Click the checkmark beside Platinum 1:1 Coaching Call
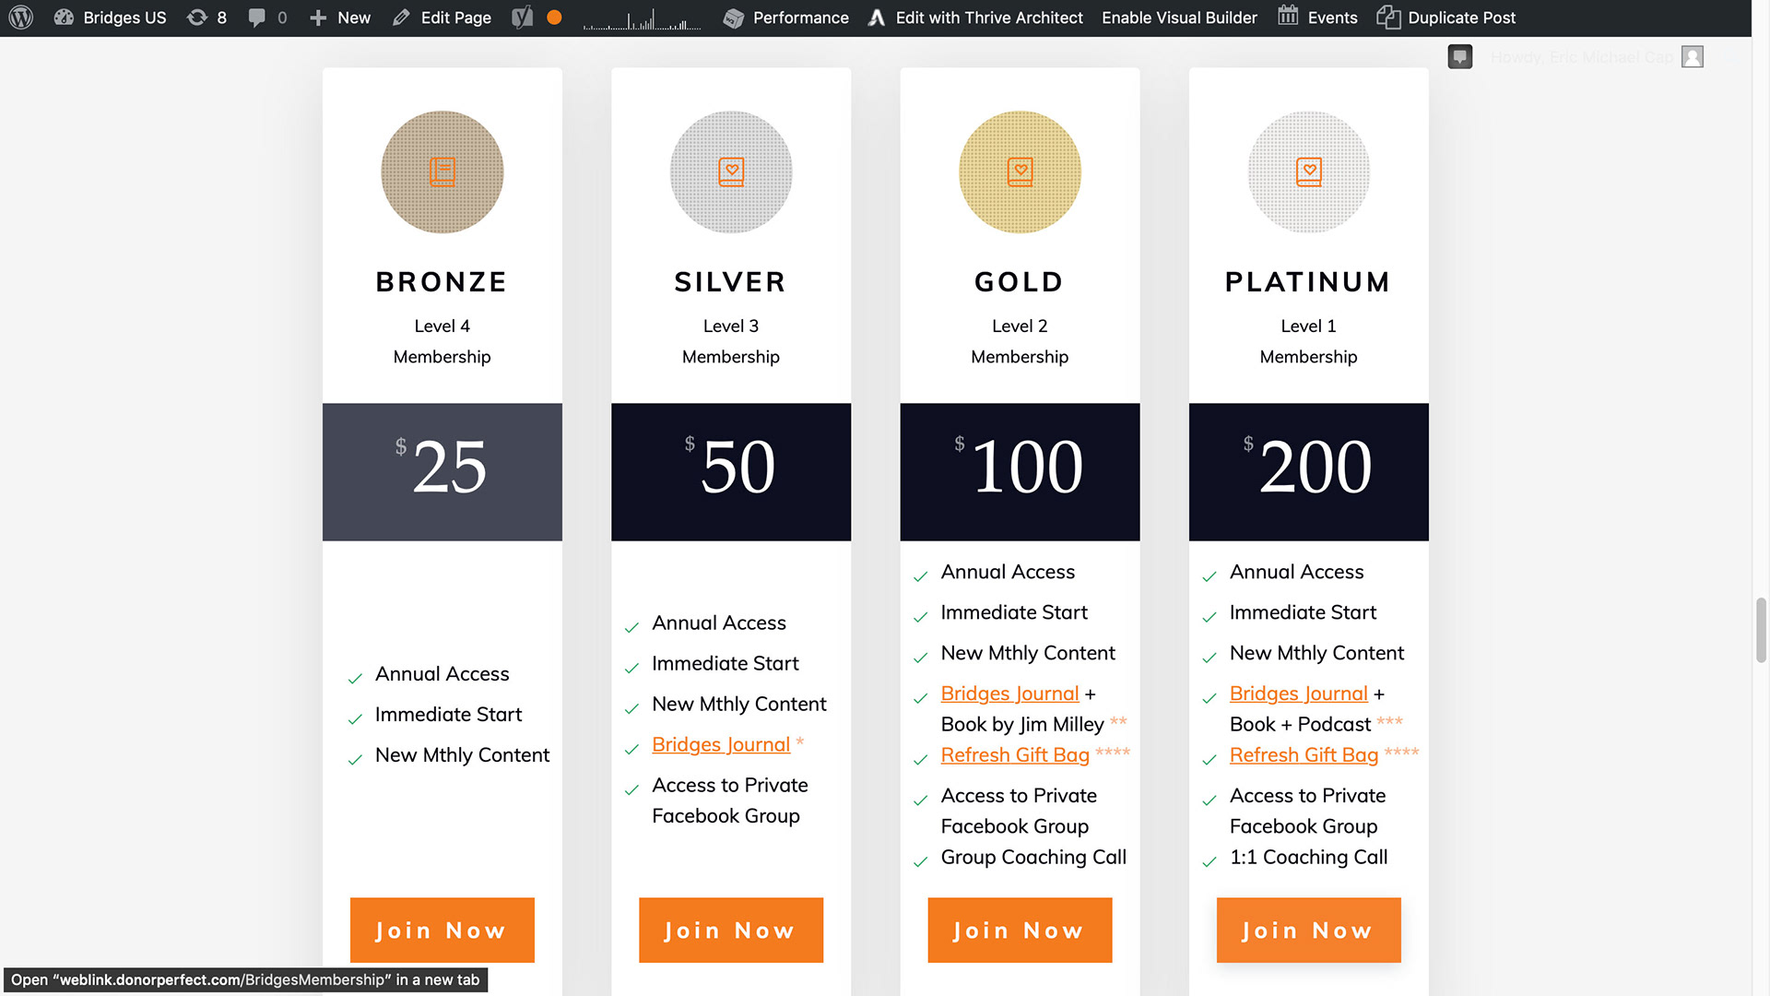Image resolution: width=1770 pixels, height=996 pixels. point(1209,862)
